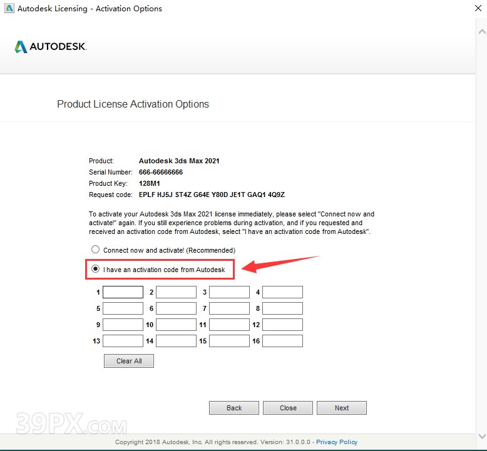Click the product key 128M1
Viewport: 487px width, 451px height.
pyautogui.click(x=150, y=183)
